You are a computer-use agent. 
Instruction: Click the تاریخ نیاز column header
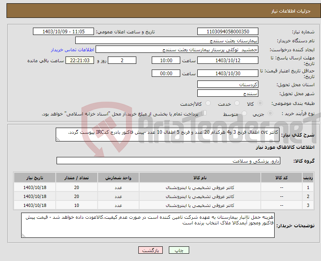coord(35,178)
